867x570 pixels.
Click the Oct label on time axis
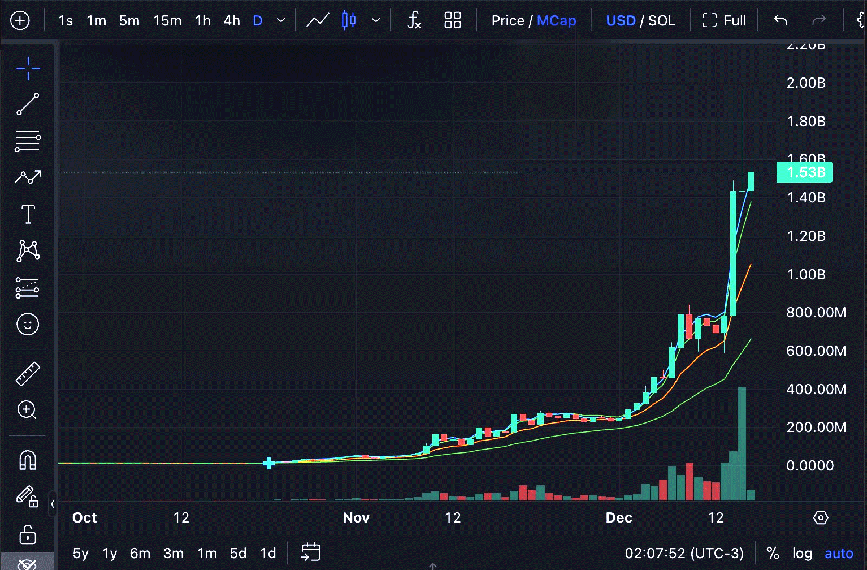pos(85,517)
